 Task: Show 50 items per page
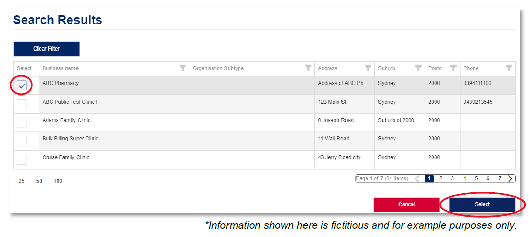[x=39, y=181]
